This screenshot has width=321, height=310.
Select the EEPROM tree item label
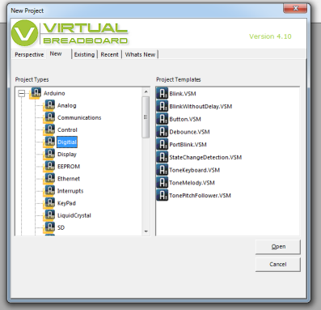pos(69,167)
